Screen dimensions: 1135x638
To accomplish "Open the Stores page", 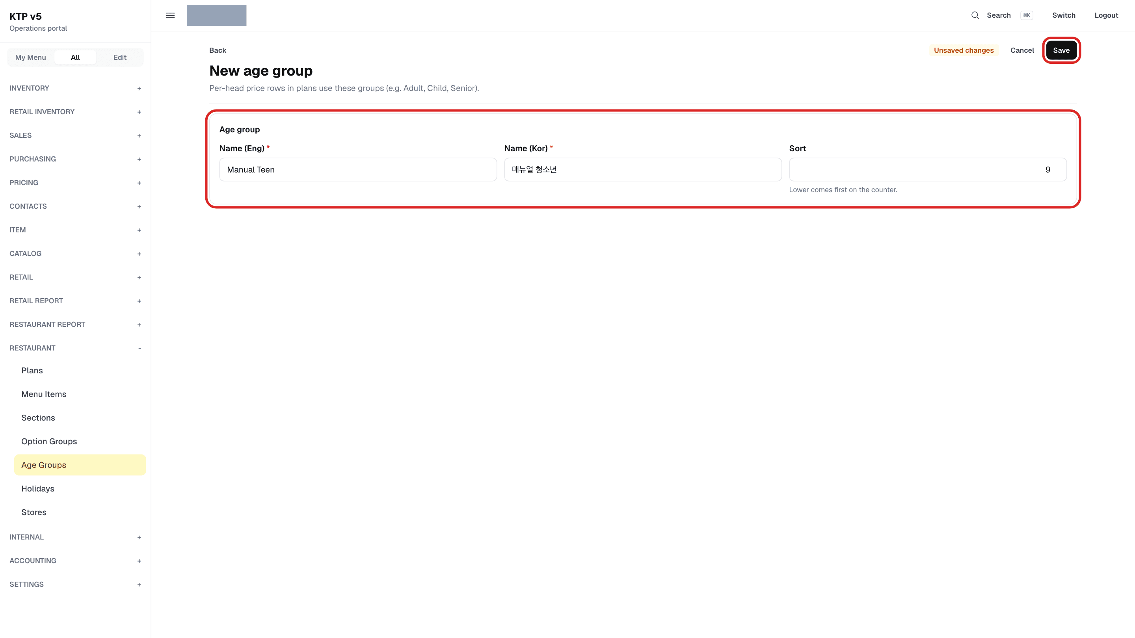I will click(x=80, y=512).
